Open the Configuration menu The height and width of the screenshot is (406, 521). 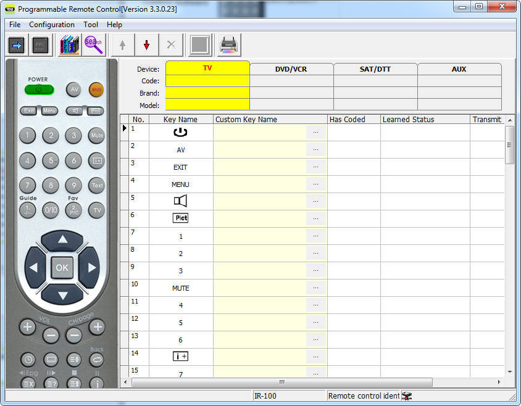[52, 25]
